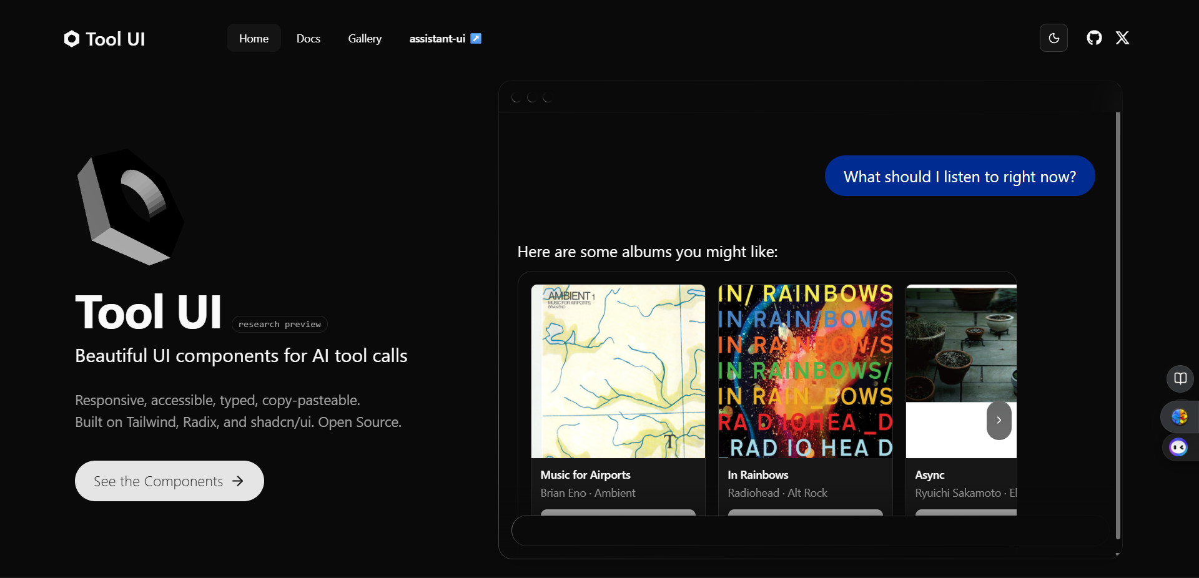This screenshot has height=578, width=1199.
Task: Select the book icon on the right edge
Action: coord(1180,378)
